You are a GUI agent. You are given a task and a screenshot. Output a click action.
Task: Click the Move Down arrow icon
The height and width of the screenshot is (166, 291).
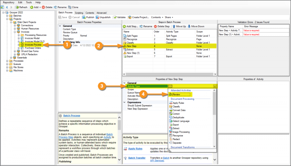click(x=189, y=26)
